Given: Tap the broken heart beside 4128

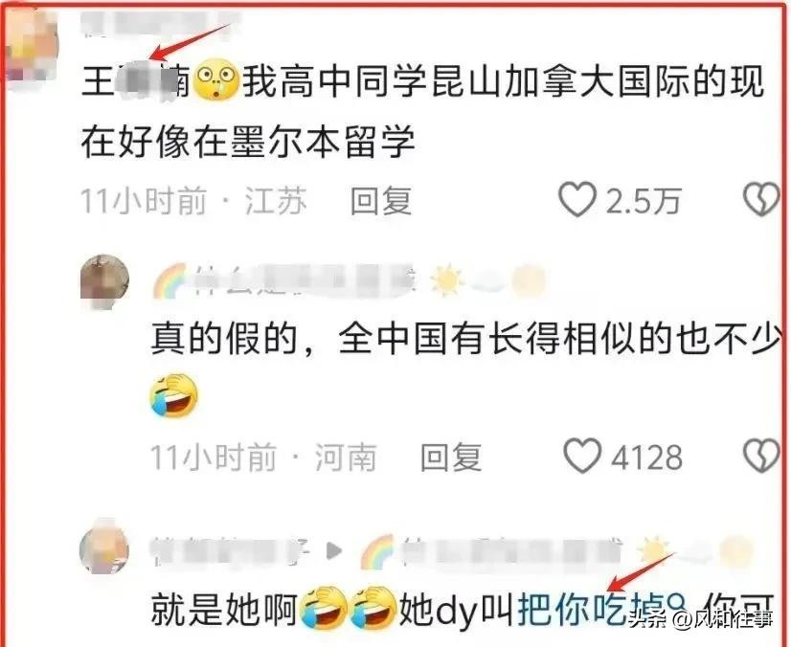Looking at the screenshot, I should 762,456.
